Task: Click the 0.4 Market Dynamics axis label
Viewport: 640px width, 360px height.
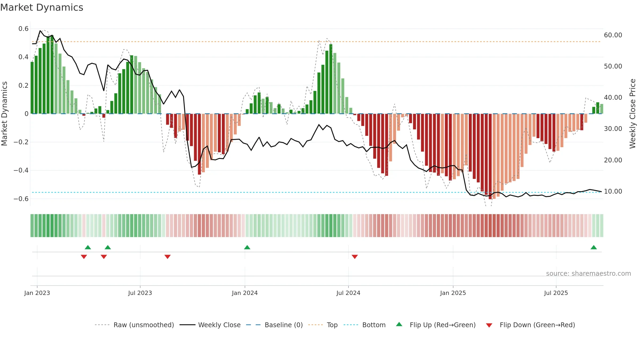Action: [x=23, y=57]
